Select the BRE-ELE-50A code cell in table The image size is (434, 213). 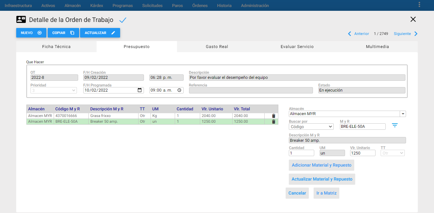coord(71,121)
